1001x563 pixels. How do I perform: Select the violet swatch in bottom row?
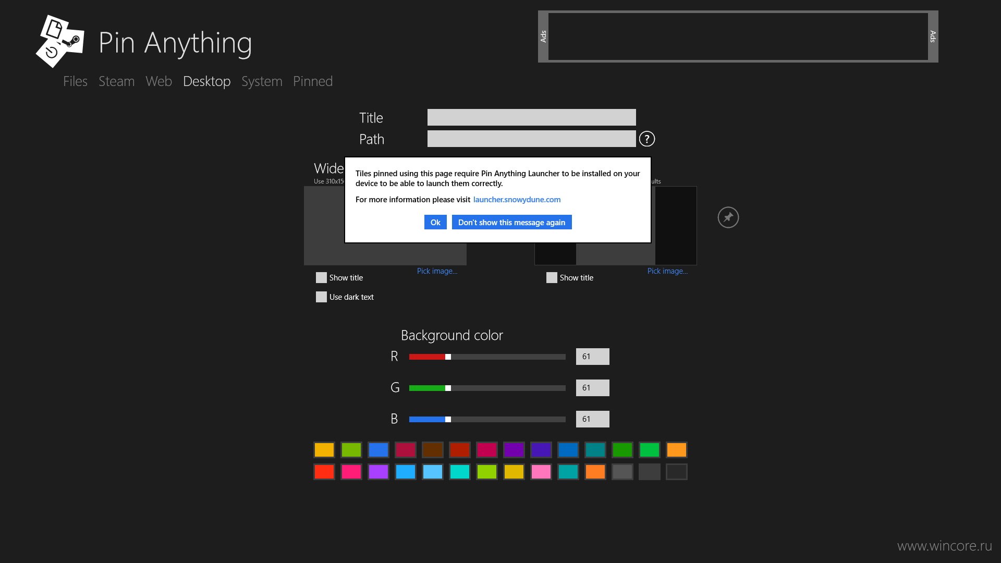[x=379, y=472]
